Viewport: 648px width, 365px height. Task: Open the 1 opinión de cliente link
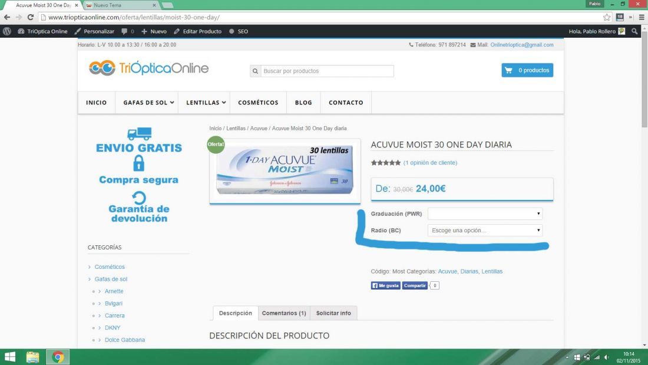point(430,163)
